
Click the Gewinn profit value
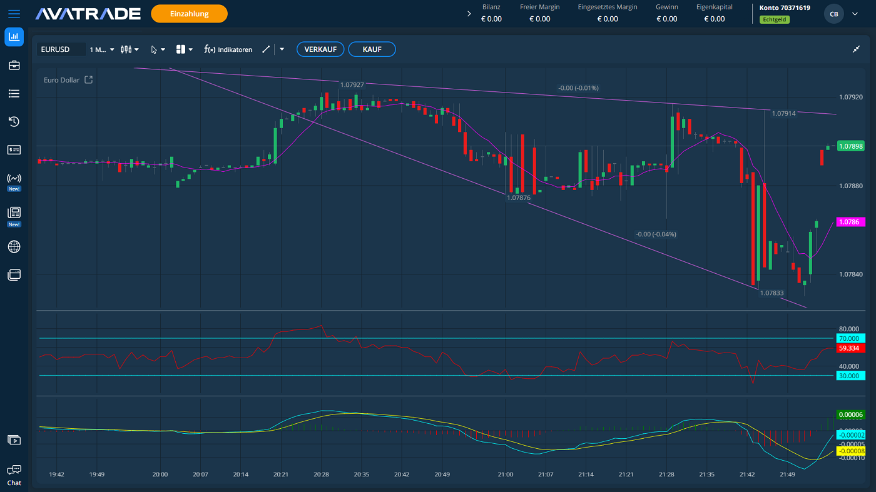(666, 19)
